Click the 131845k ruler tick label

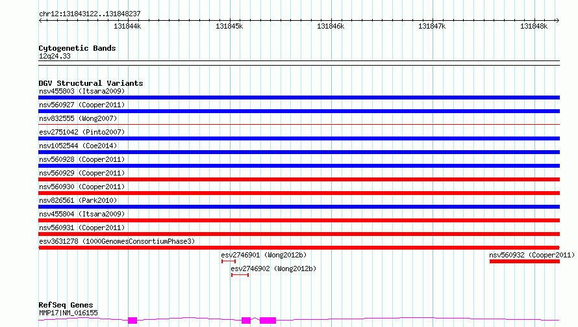[x=229, y=26]
